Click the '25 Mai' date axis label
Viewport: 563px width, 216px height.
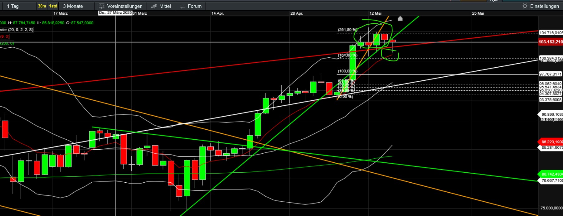click(478, 13)
